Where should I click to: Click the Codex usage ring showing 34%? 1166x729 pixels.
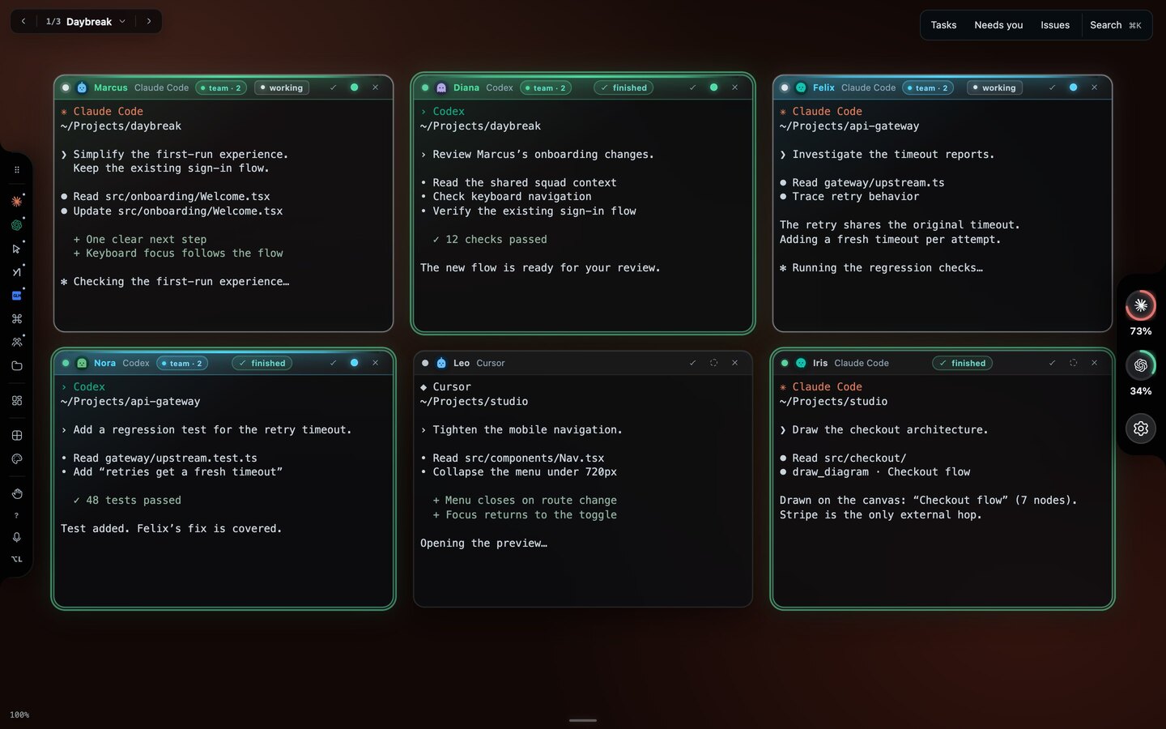click(1141, 365)
